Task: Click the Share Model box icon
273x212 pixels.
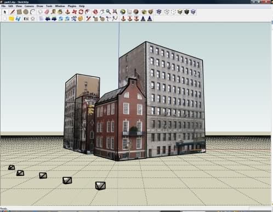Action: tap(151, 12)
